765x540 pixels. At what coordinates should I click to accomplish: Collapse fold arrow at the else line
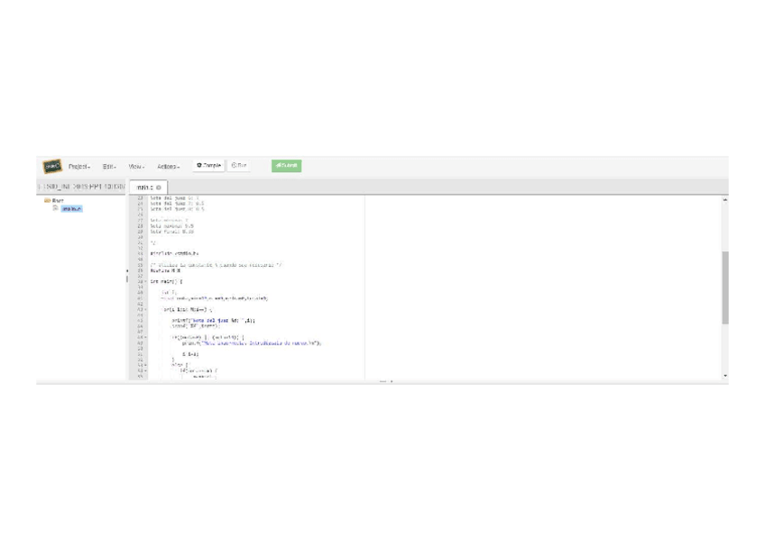pos(145,365)
